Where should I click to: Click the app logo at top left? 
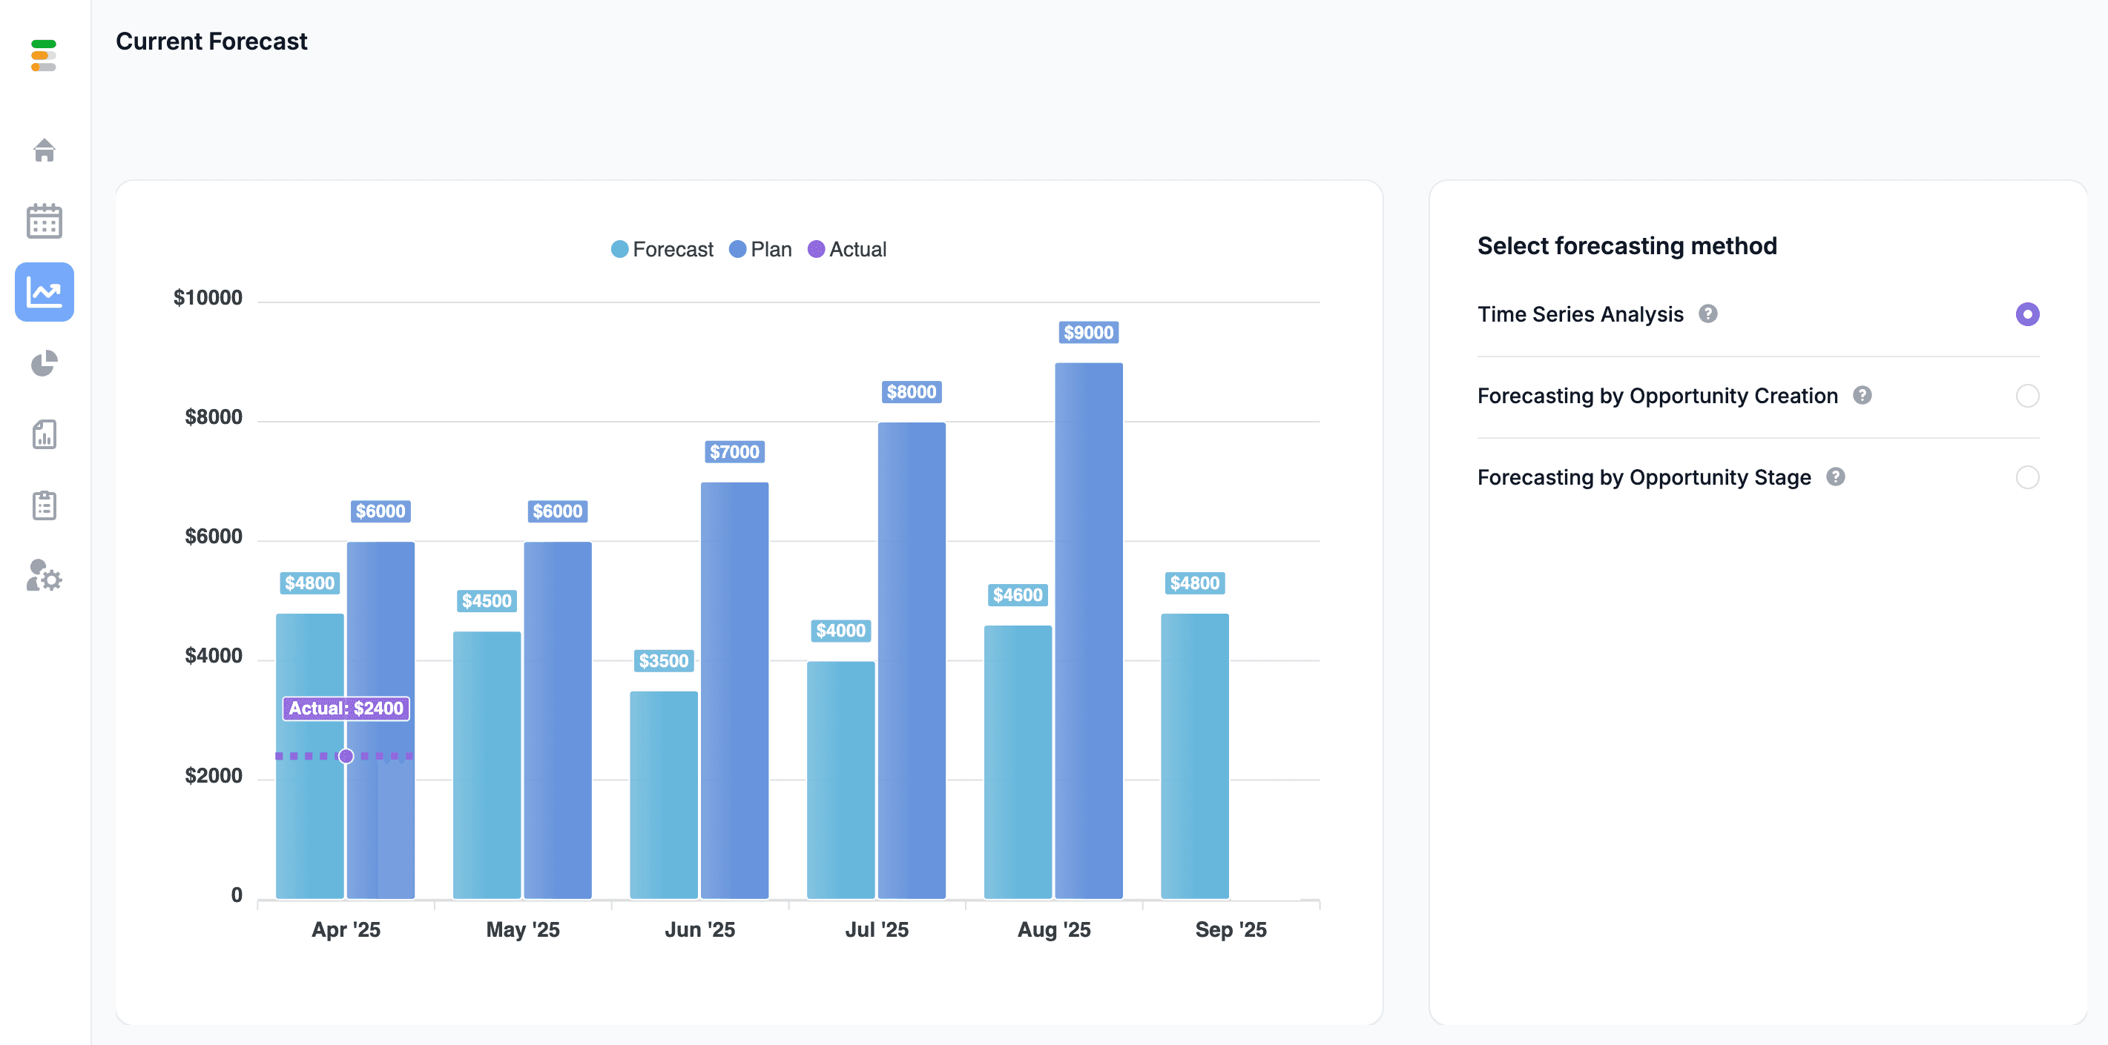coord(43,55)
